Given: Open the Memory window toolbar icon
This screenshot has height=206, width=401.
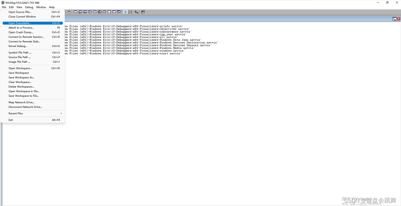Looking at the screenshot, I should click(95, 12).
